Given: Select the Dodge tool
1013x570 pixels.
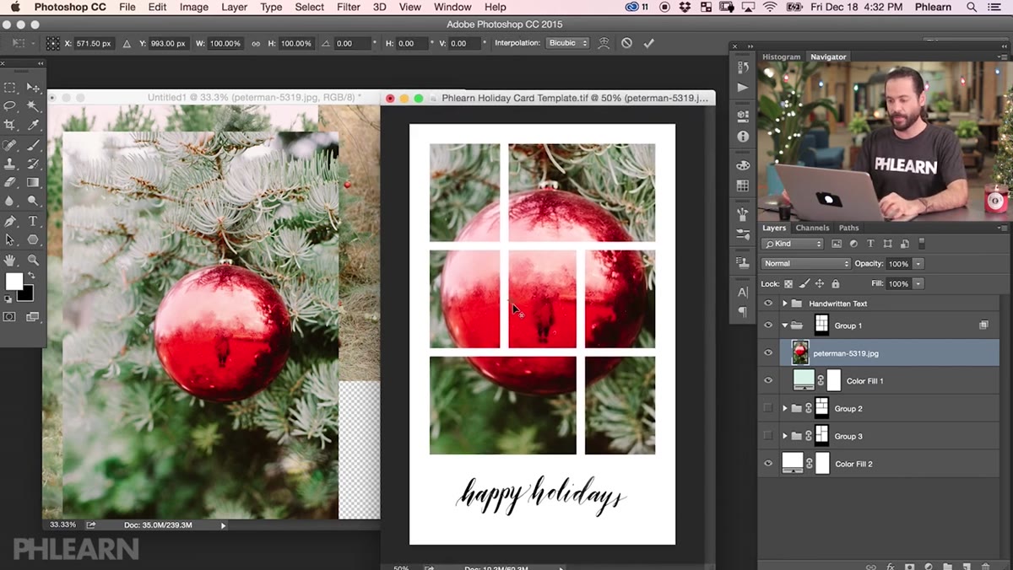Looking at the screenshot, I should pyautogui.click(x=33, y=201).
